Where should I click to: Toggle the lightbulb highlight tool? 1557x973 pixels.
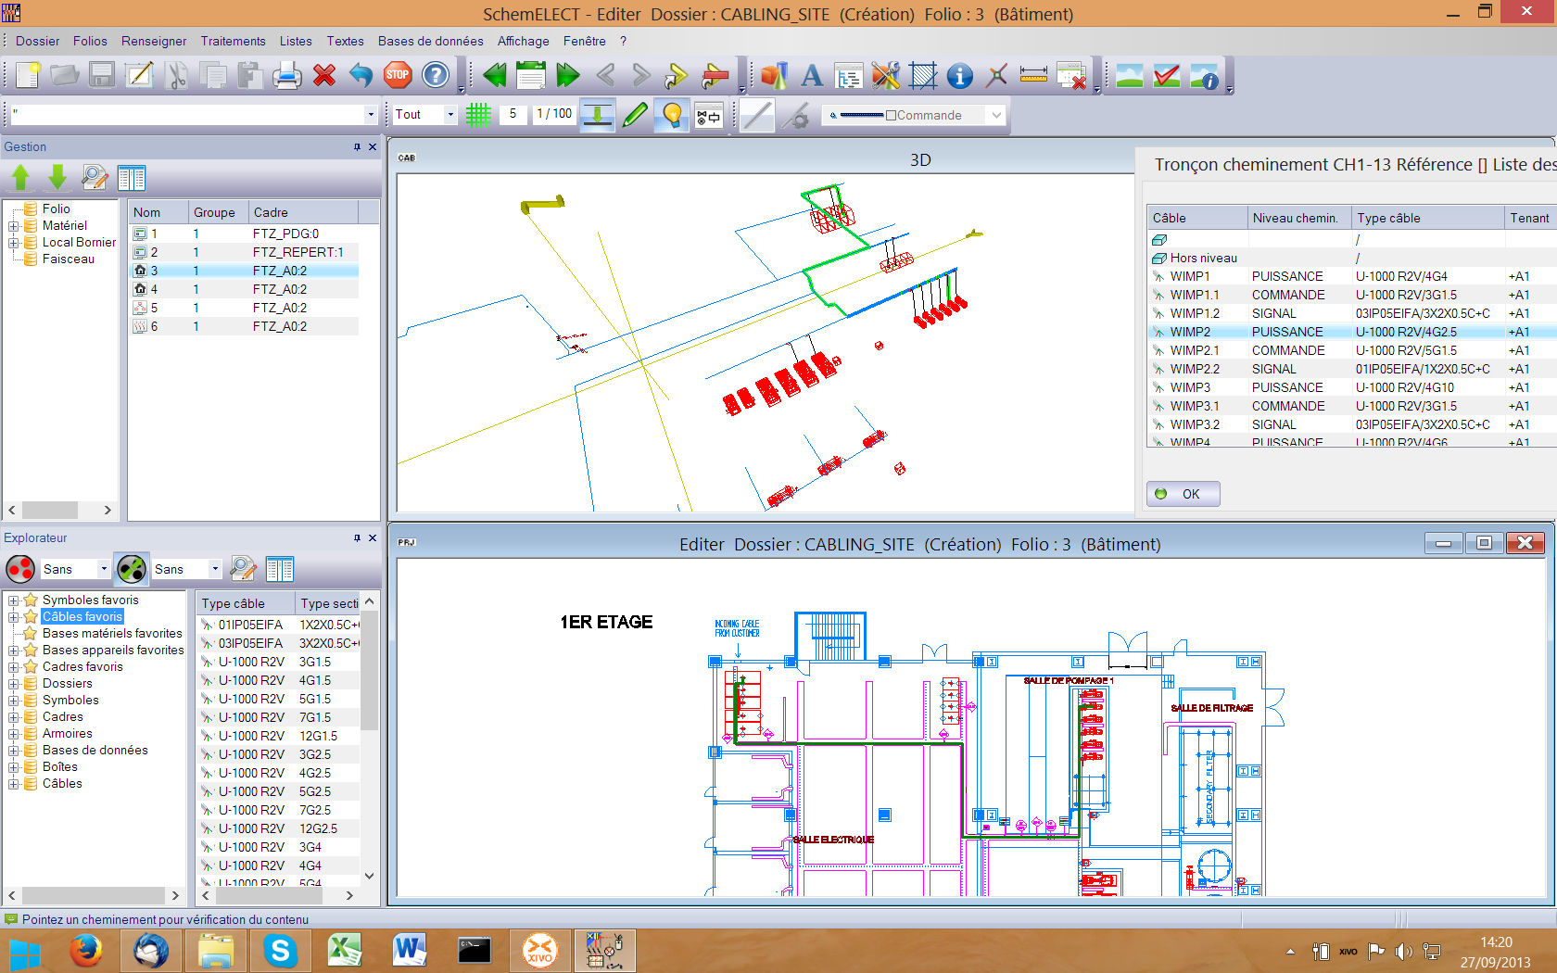click(671, 114)
